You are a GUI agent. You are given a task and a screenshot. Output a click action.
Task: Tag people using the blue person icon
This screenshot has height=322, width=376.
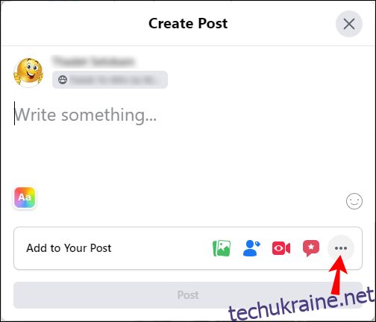point(251,248)
